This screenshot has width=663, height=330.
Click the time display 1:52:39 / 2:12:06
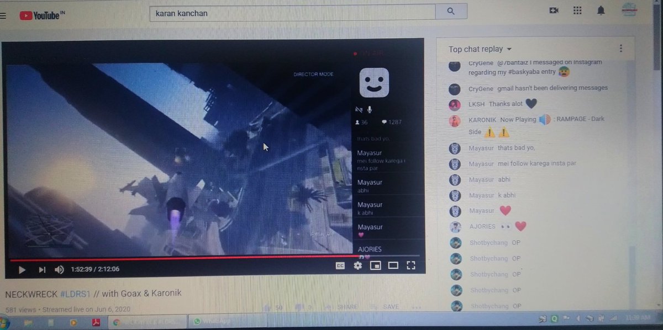click(x=95, y=269)
